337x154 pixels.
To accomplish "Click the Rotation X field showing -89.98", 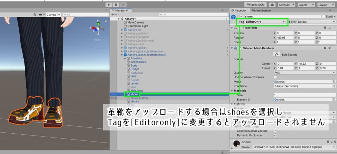I will (x=285, y=38).
